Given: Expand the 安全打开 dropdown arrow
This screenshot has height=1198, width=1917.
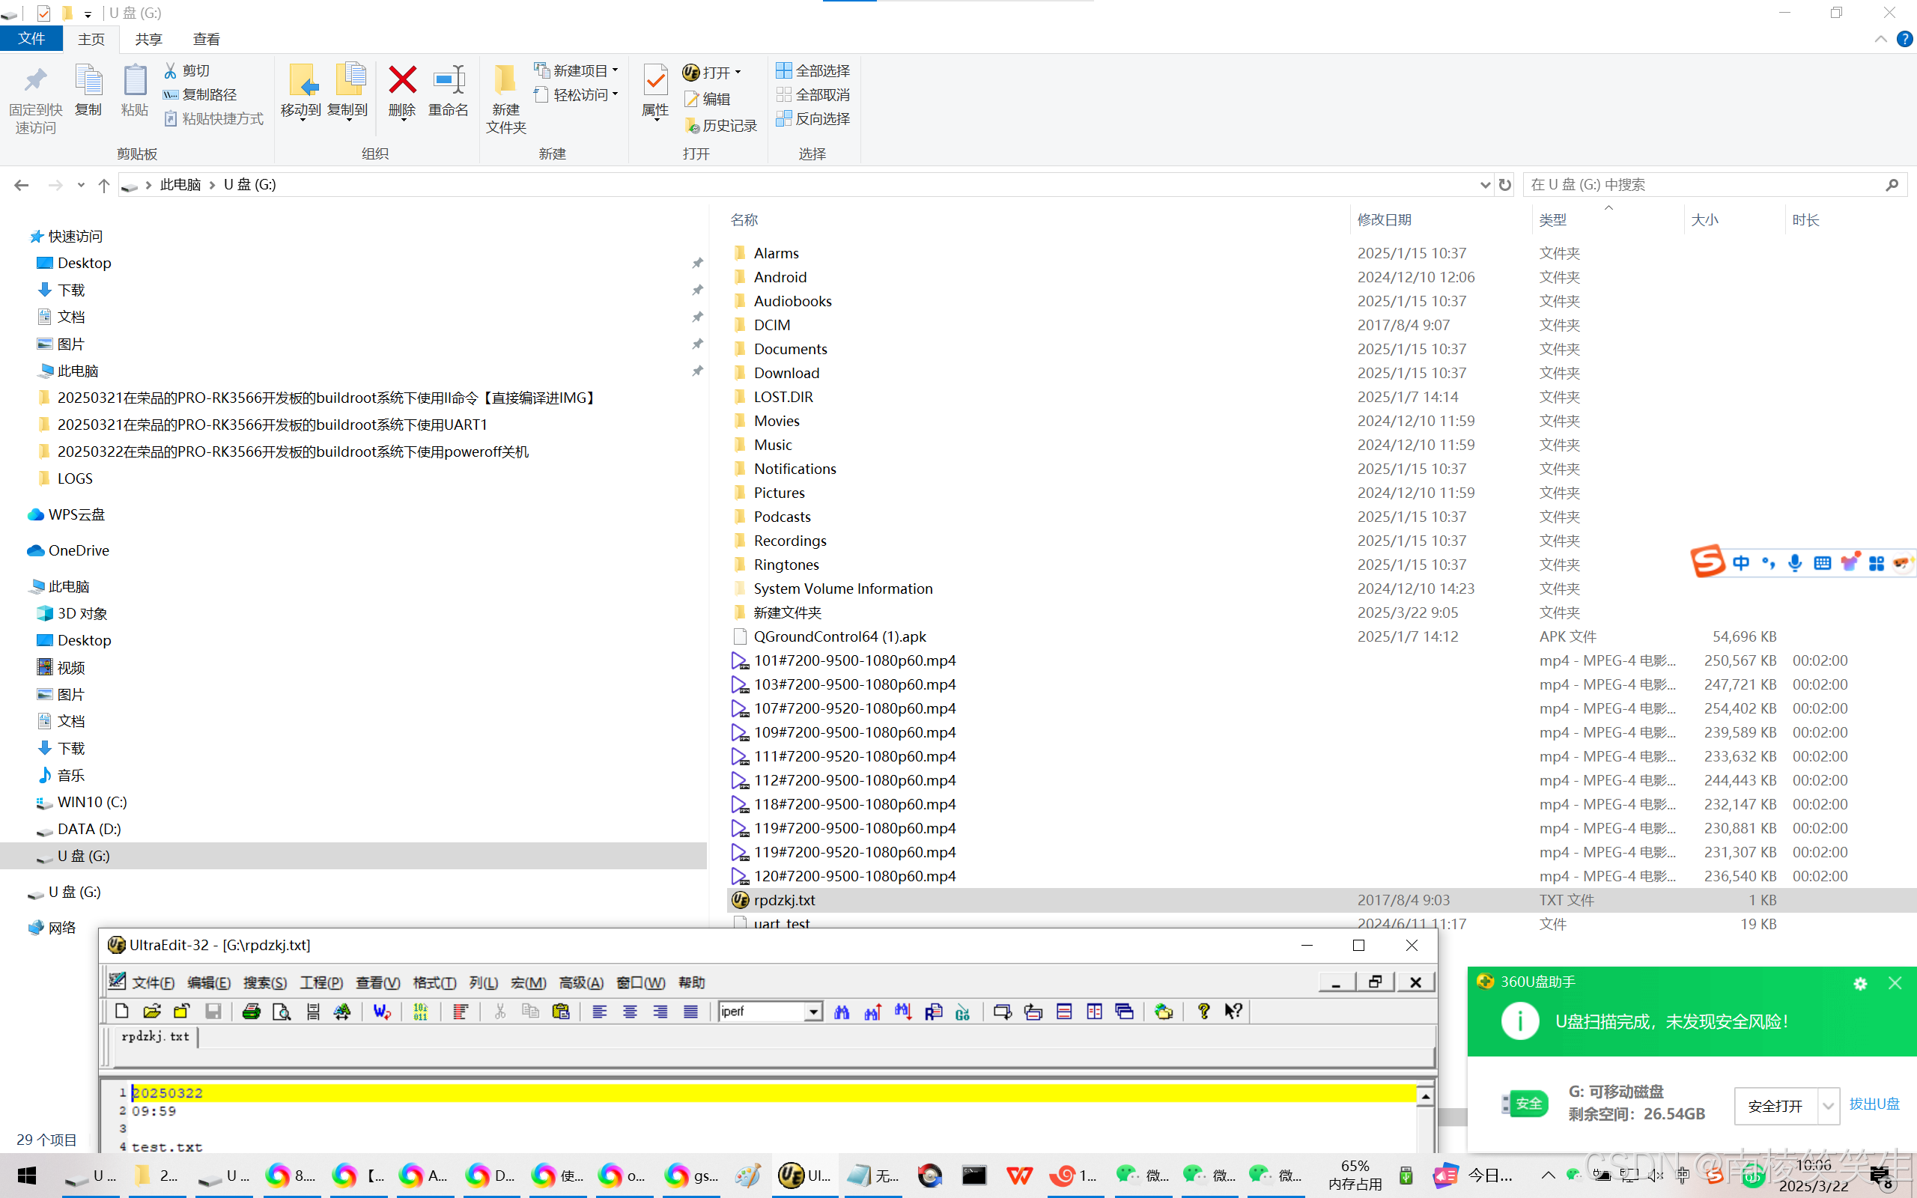Looking at the screenshot, I should pos(1827,1105).
